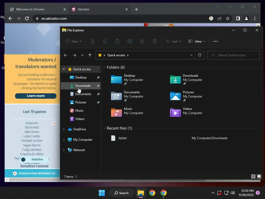This screenshot has width=265, height=199.
Task: Remove Gwenom entry with its x button
Action: click(54, 123)
